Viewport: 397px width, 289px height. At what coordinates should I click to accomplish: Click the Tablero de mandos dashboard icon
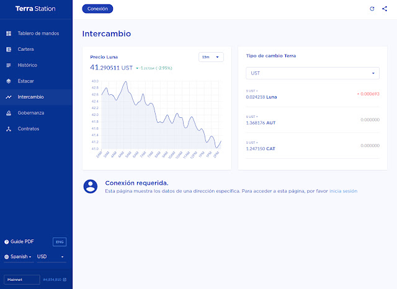click(9, 33)
